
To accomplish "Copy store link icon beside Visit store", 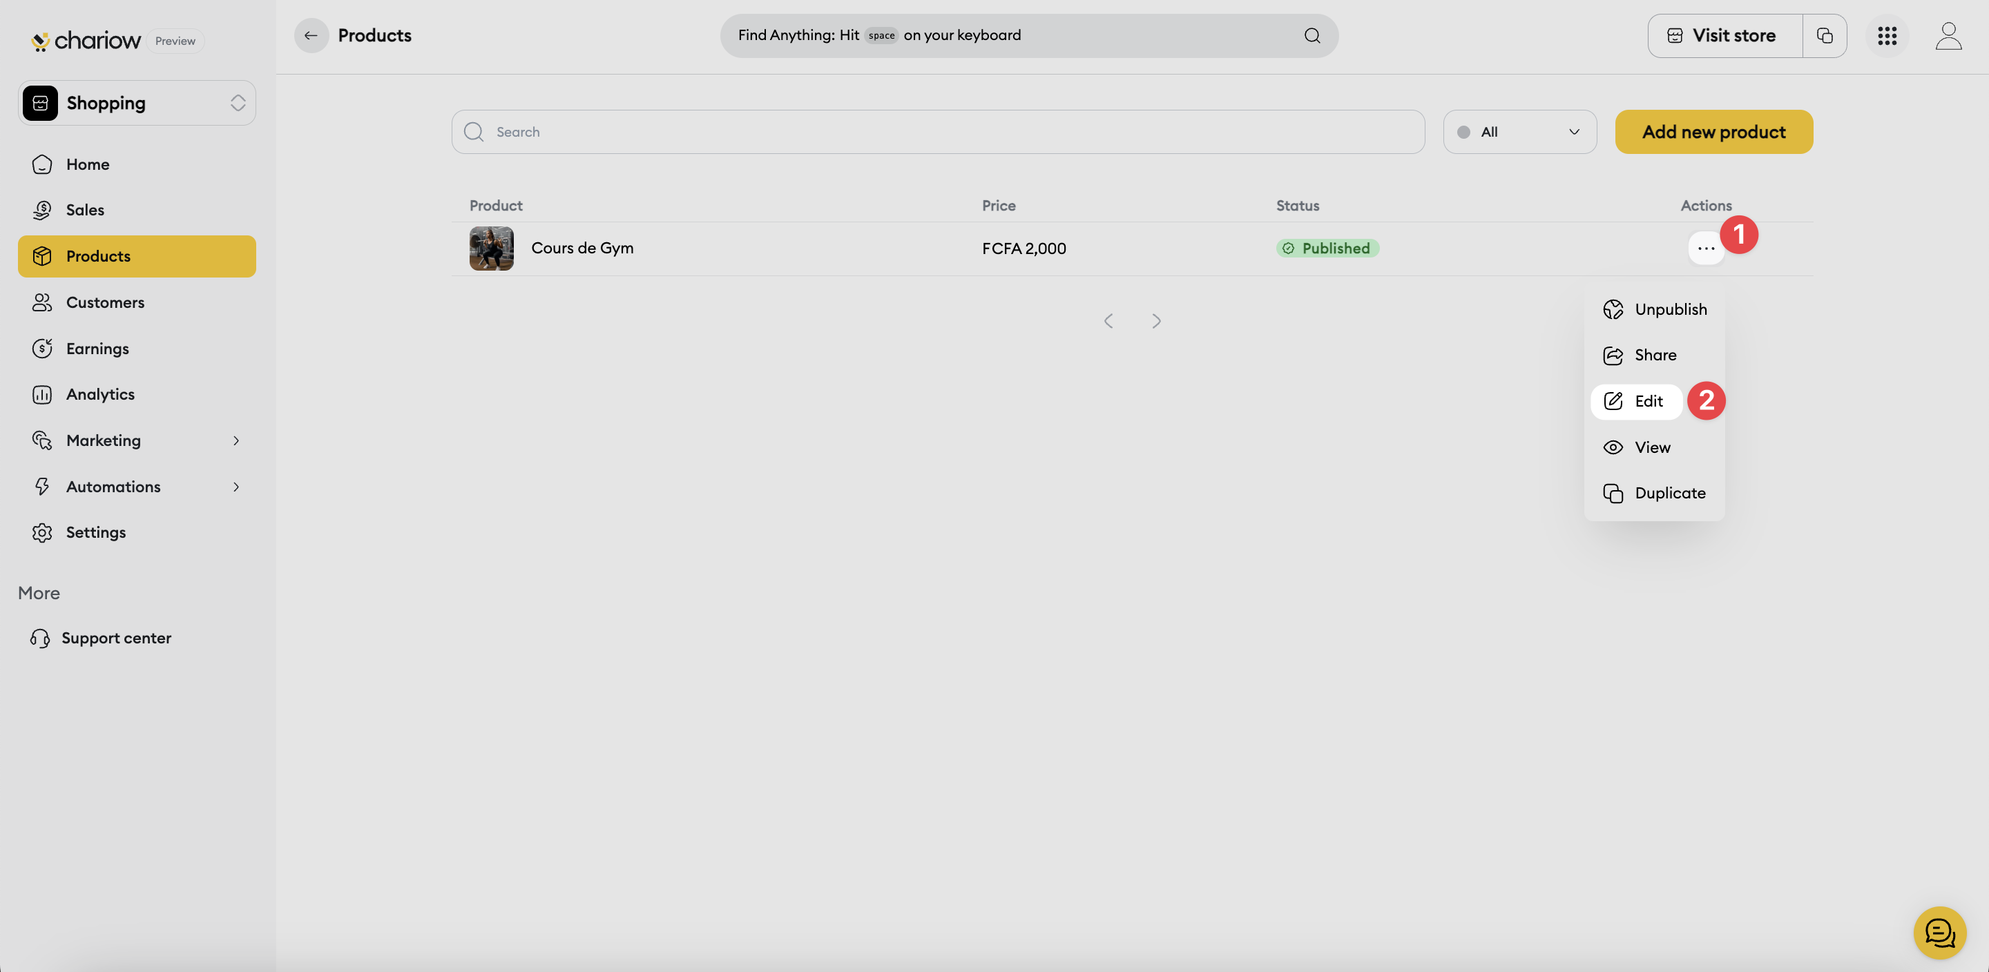I will coord(1825,35).
